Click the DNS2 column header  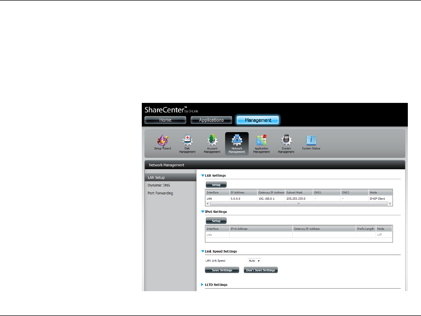[x=355, y=193]
